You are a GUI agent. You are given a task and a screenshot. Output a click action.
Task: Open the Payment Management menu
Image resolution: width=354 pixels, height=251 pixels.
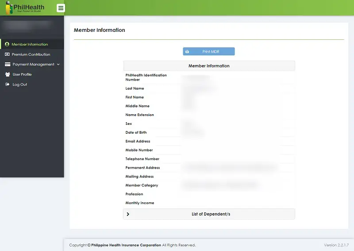coord(32,64)
